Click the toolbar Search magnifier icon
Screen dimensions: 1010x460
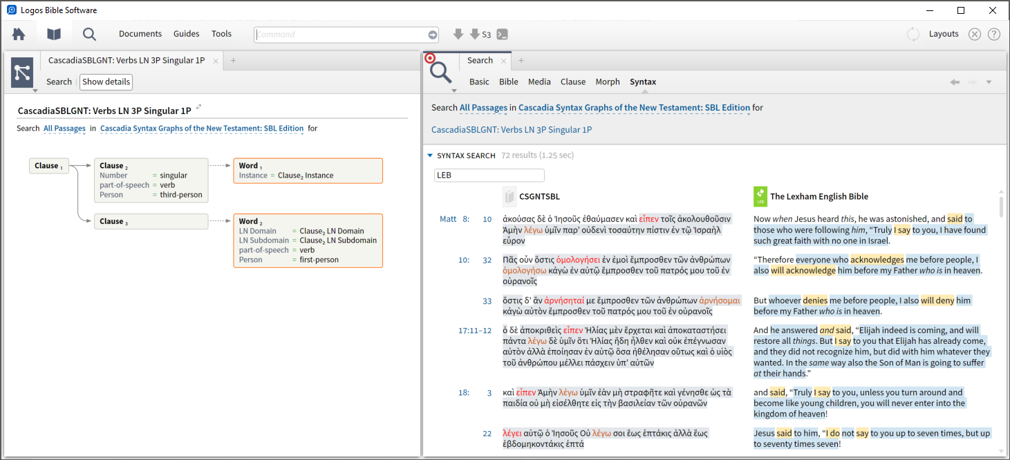pyautogui.click(x=89, y=34)
